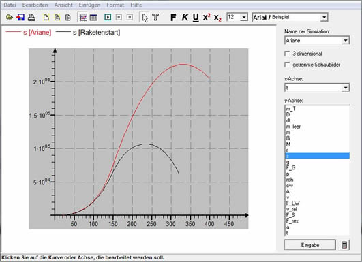Select m_leer in the y-Achse list
This screenshot has width=362, height=262.
click(x=317, y=127)
